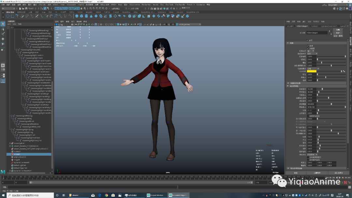Click the NURBS square shelf icon

[x=13, y=16]
